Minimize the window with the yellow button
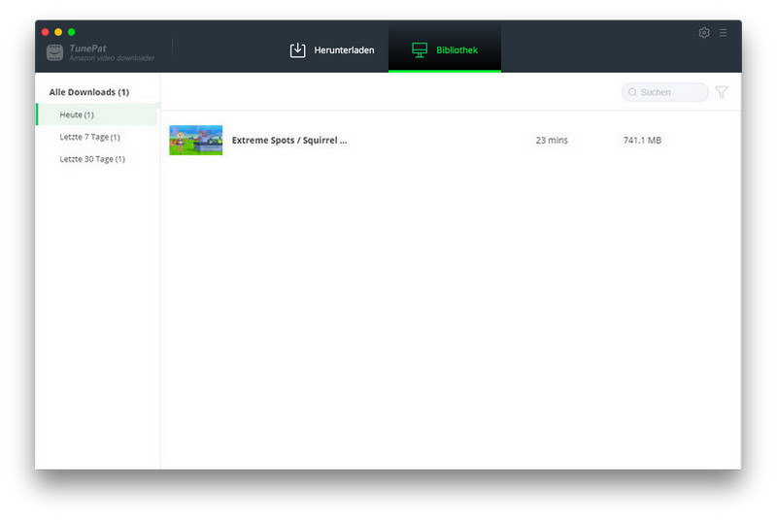Image resolution: width=777 pixels, height=520 pixels. [x=58, y=32]
